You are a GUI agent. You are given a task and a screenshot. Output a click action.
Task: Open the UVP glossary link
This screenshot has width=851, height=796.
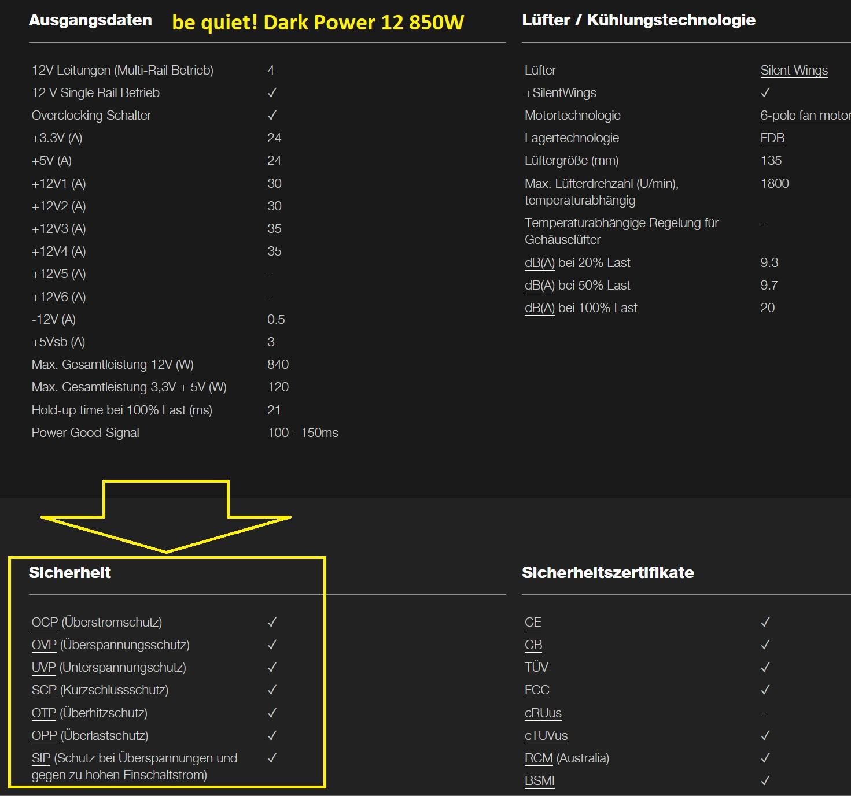click(x=44, y=668)
